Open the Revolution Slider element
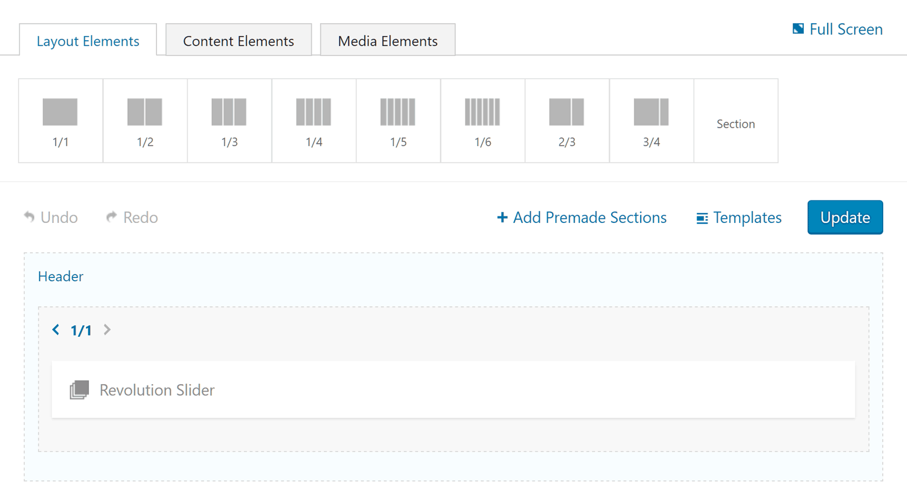The width and height of the screenshot is (907, 498). (157, 390)
